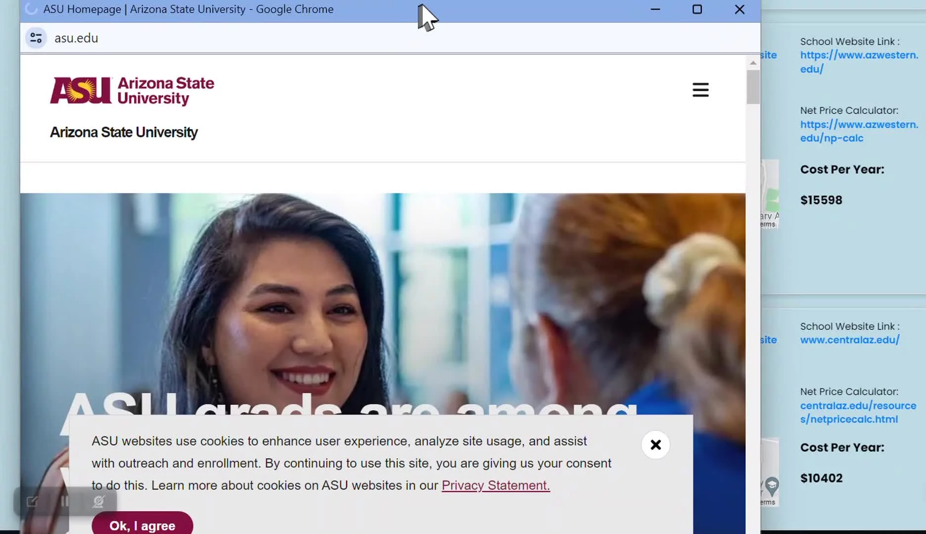The image size is (926, 534).
Task: Click the scroll-up arrow of the ASU page
Action: point(753,63)
